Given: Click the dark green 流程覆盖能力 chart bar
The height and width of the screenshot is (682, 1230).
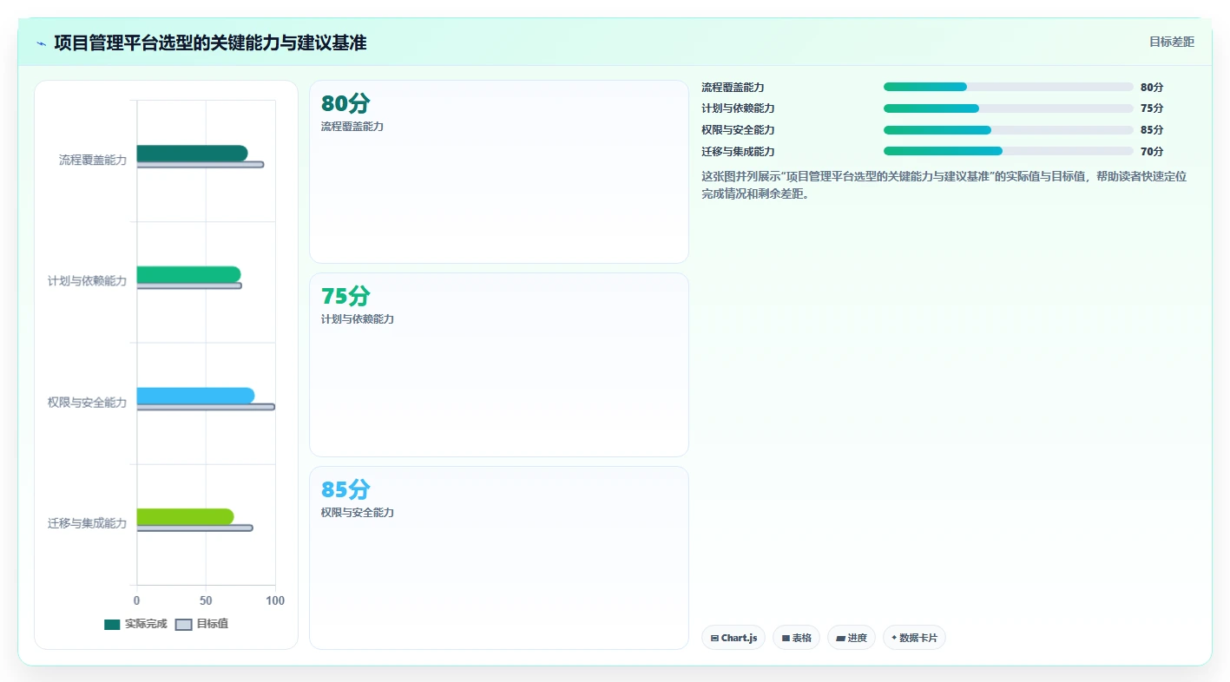Looking at the screenshot, I should (192, 154).
